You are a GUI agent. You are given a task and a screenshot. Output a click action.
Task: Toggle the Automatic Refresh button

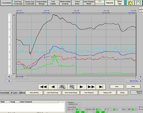coord(137,92)
